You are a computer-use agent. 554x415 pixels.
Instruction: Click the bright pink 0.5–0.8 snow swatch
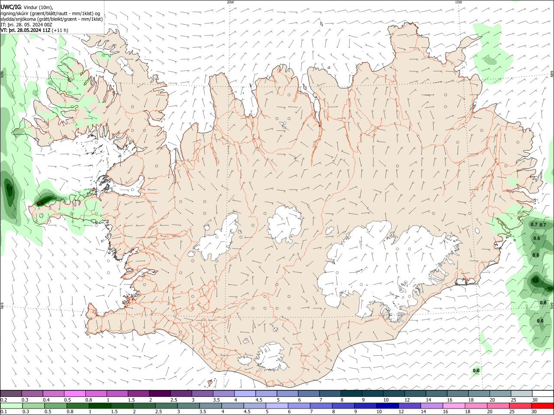pos(75,394)
